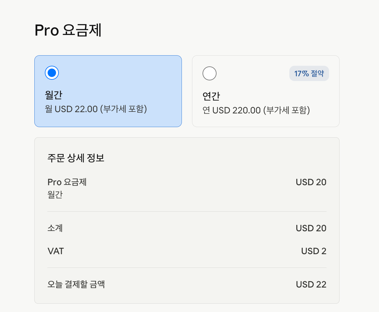Click the Pro 요금제 page heading
The image size is (379, 312).
[x=68, y=30]
